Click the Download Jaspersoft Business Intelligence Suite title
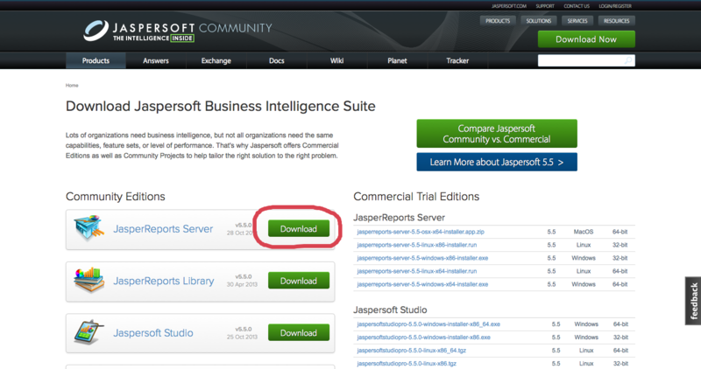This screenshot has width=701, height=369. click(221, 106)
